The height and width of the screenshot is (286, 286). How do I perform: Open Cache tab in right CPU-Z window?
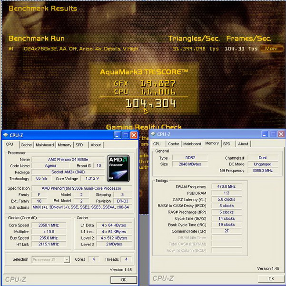click(x=174, y=144)
